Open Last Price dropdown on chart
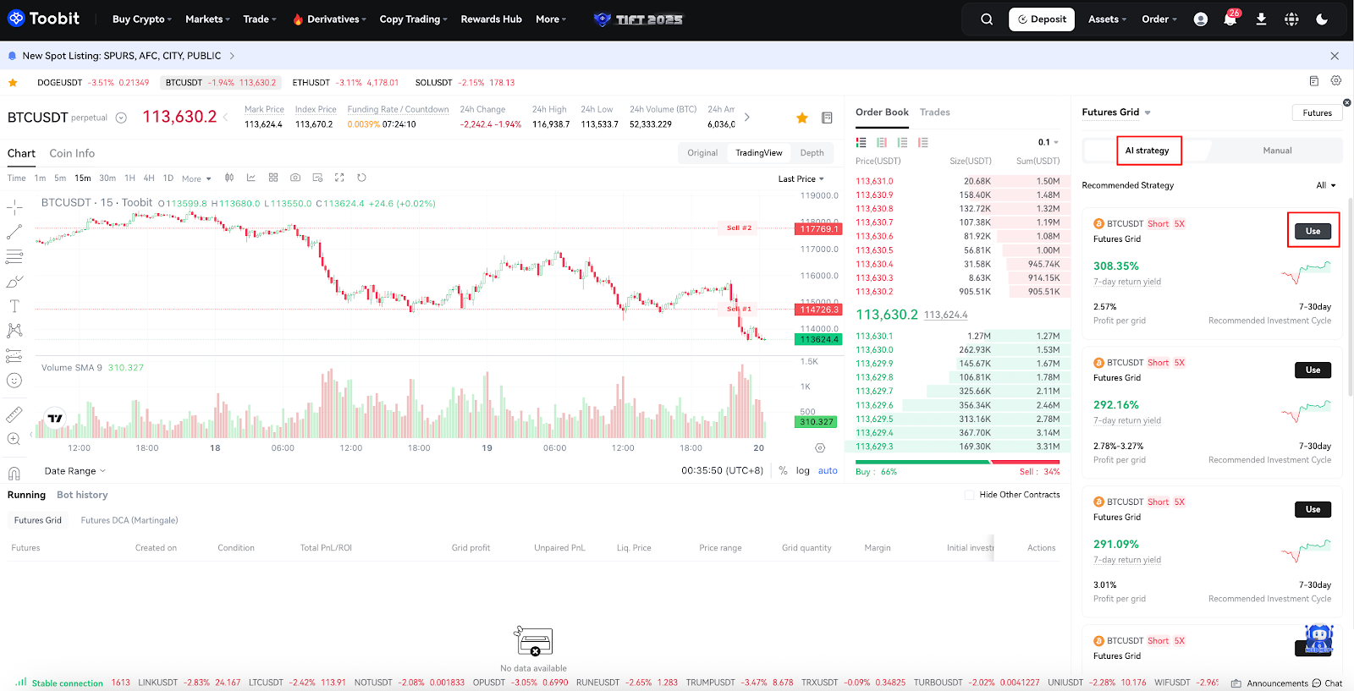The image size is (1354, 691). click(801, 179)
